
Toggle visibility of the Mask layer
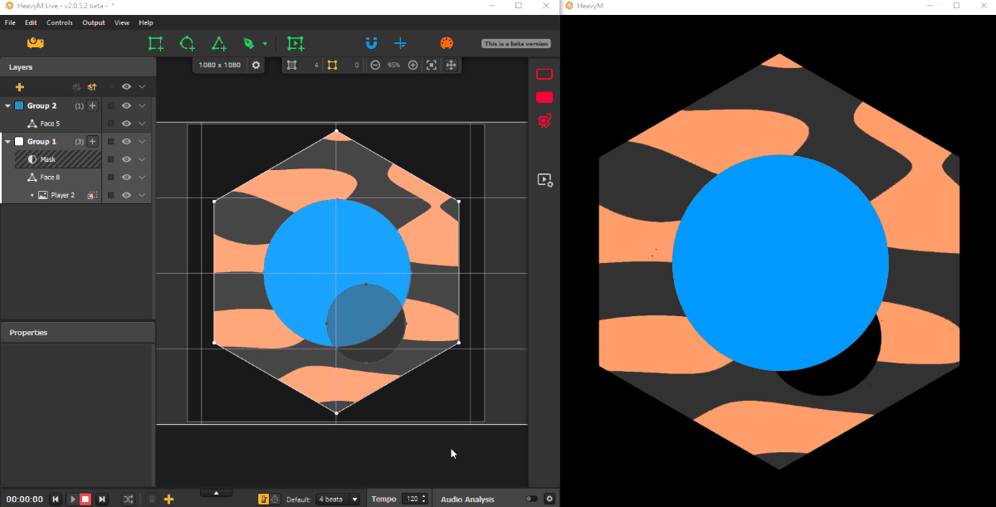click(x=127, y=159)
